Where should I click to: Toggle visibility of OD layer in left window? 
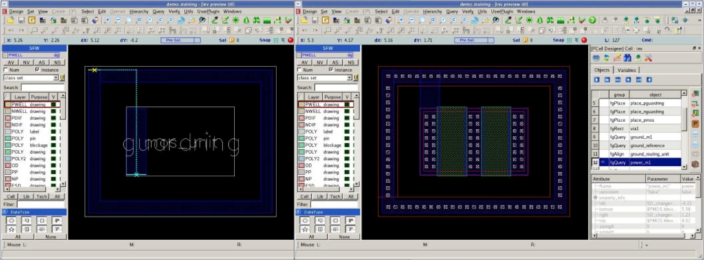54,165
